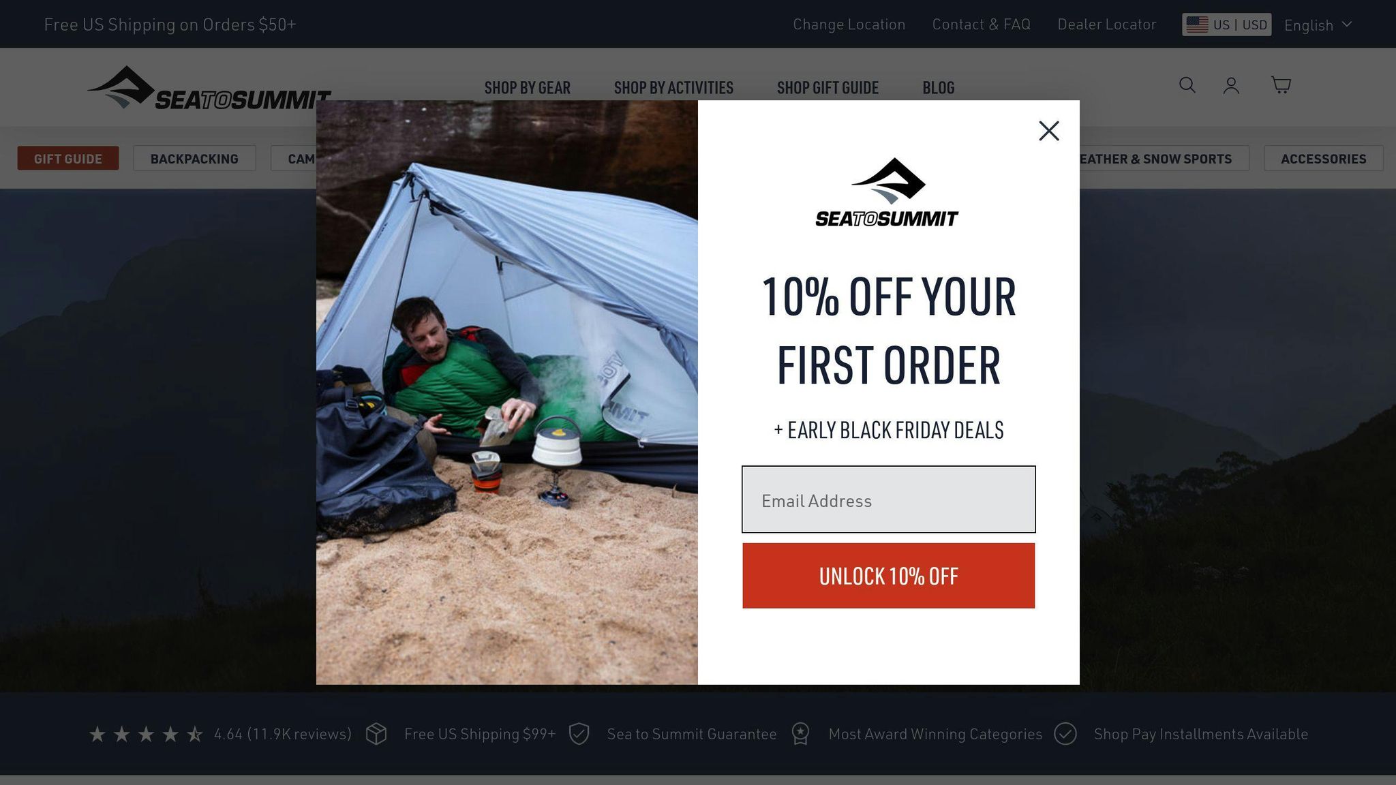The width and height of the screenshot is (1396, 785).
Task: Click the award ribbon icon
Action: [x=800, y=734]
